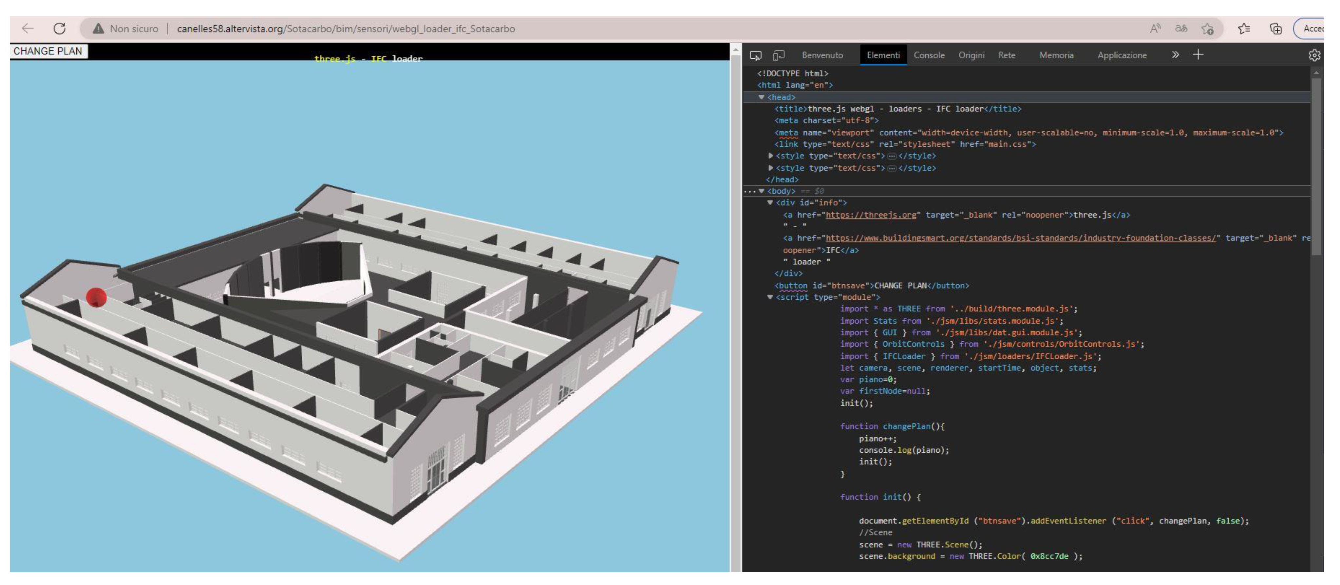Toggle device emulation mode icon

[778, 55]
